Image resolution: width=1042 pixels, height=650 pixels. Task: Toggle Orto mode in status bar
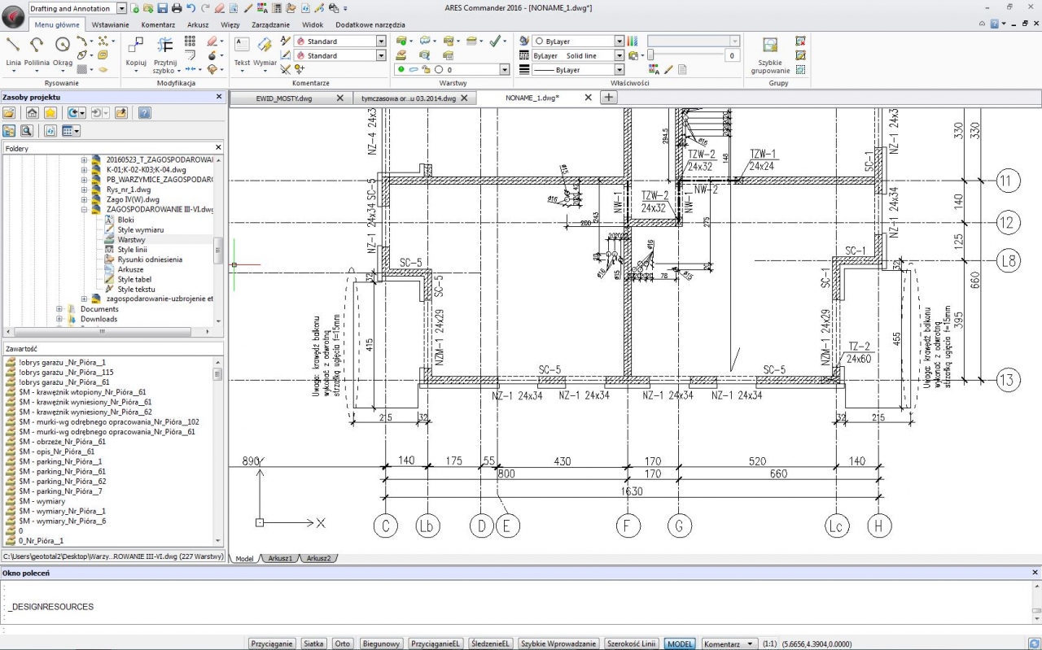coord(342,643)
